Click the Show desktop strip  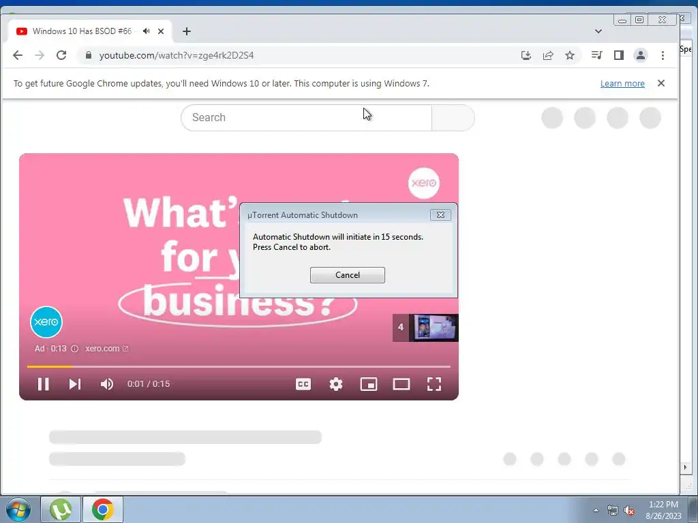click(693, 509)
